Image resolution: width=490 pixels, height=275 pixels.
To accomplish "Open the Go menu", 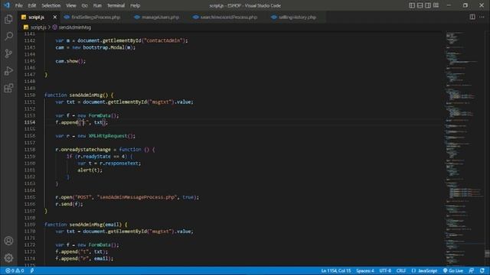I will point(85,5).
